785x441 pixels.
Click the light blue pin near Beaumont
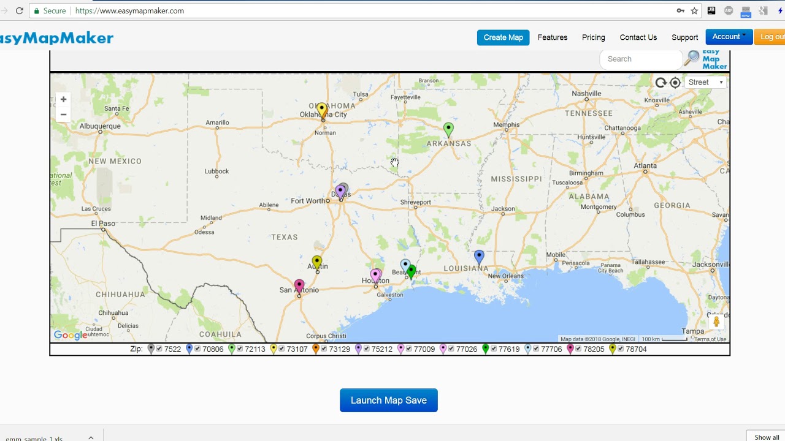coord(405,266)
